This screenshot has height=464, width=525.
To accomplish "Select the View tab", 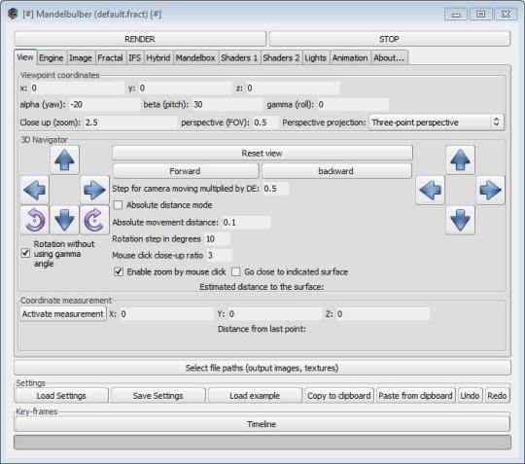I will [x=25, y=57].
